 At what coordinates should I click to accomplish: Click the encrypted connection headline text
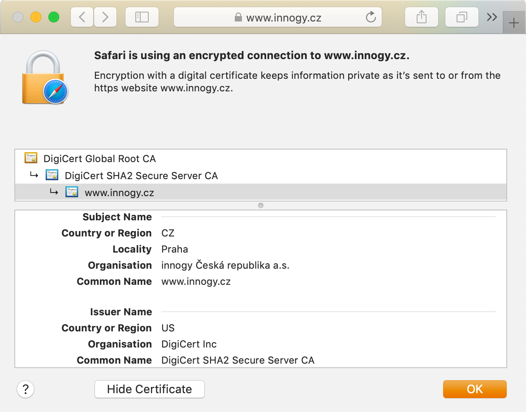click(252, 56)
